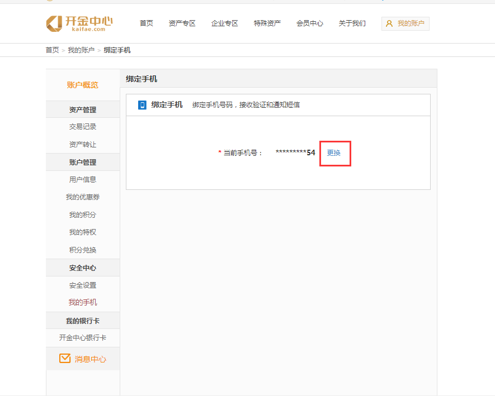The image size is (495, 396).
Task: Click the 开金中心 kaifae.com logo
Action: (x=79, y=23)
